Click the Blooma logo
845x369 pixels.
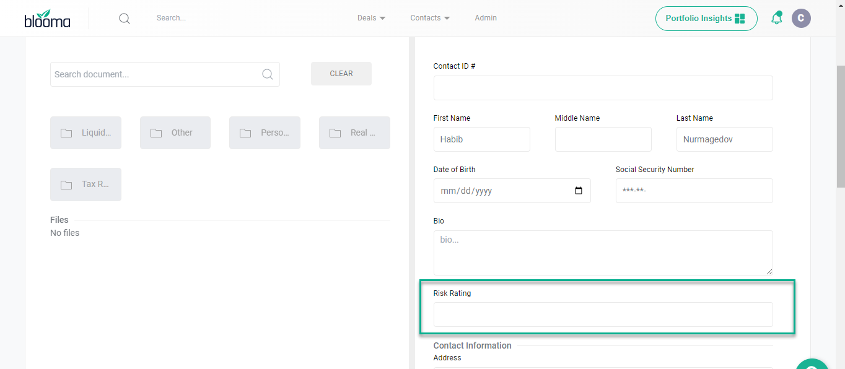pos(47,19)
